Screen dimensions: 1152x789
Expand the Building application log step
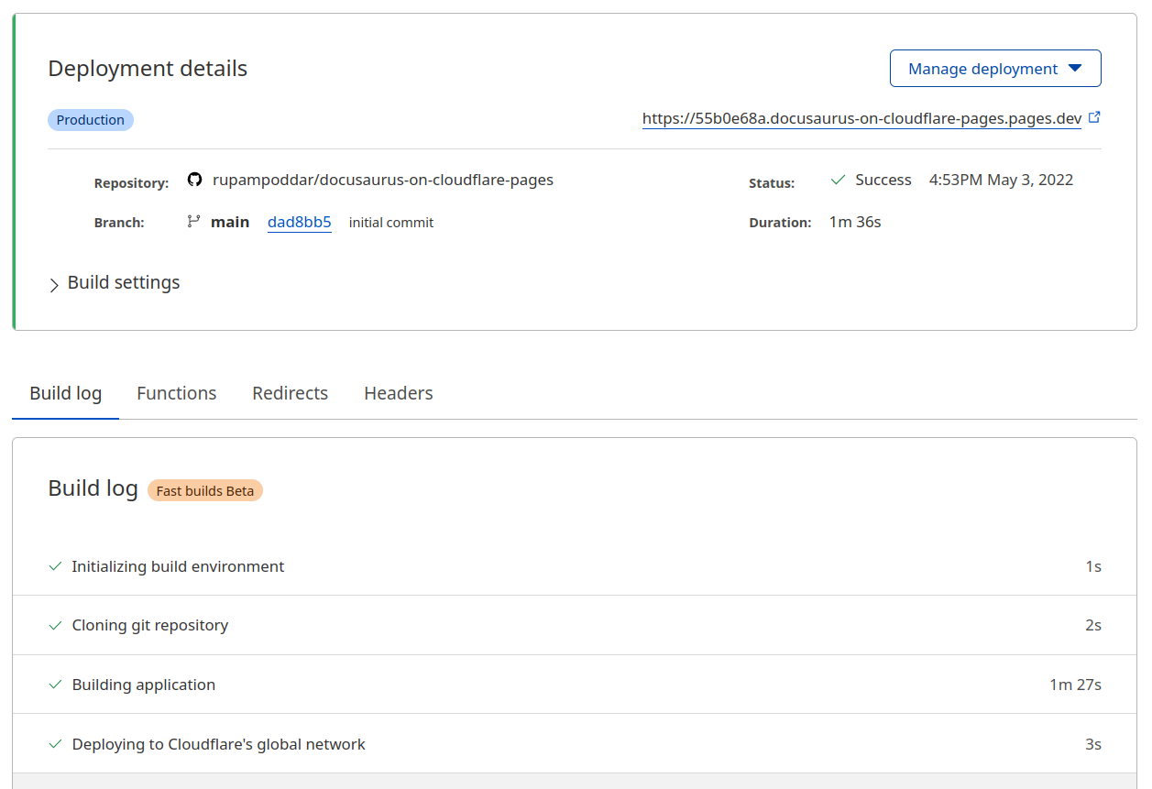pyautogui.click(x=144, y=685)
